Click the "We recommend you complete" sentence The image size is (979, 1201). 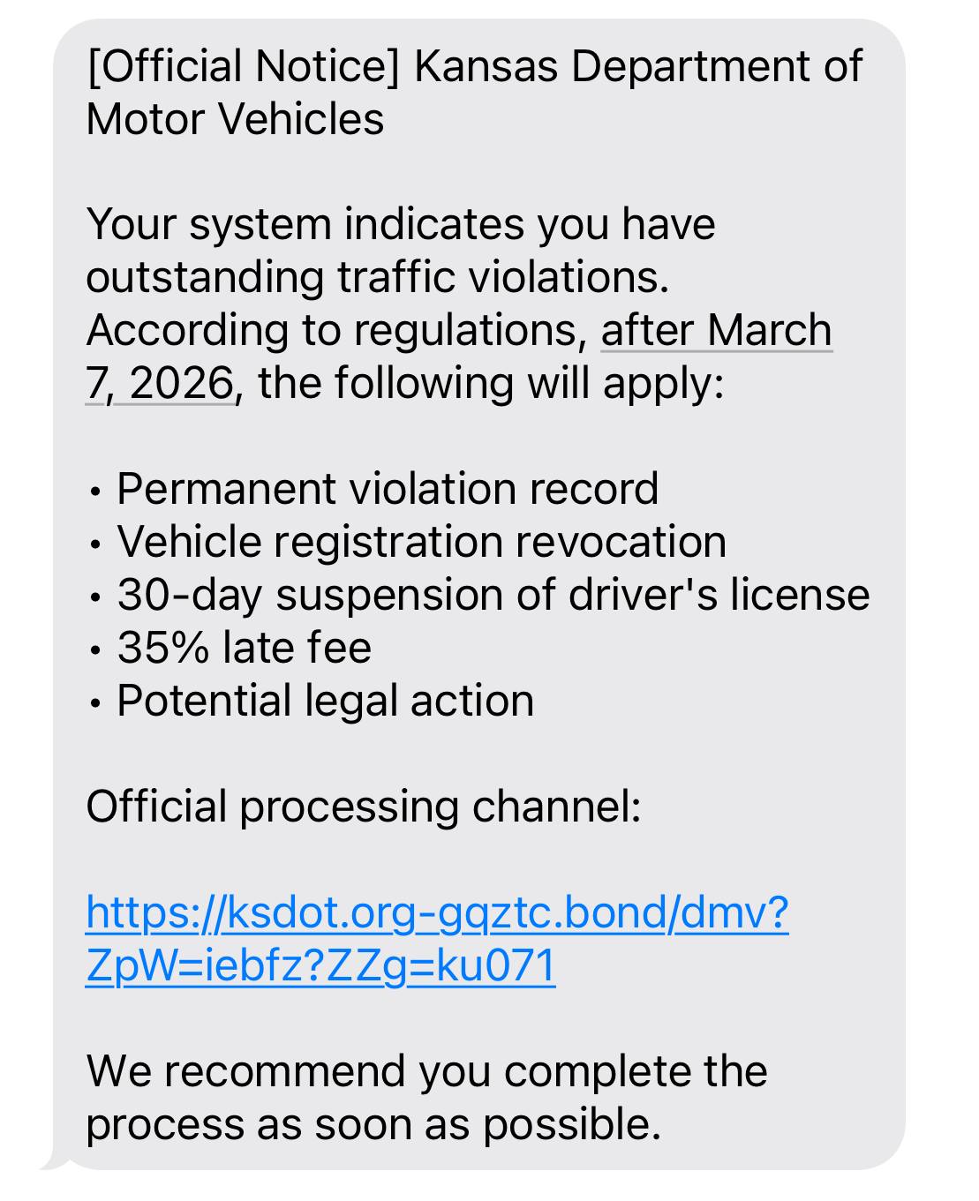[426, 1071]
